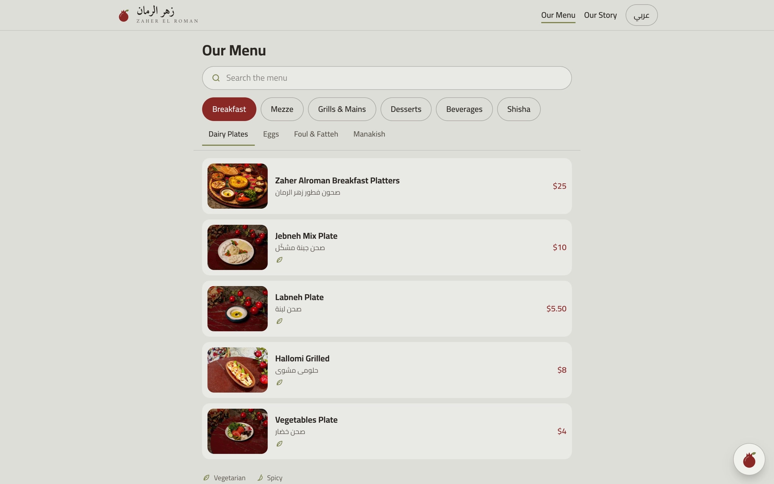This screenshot has height=484, width=774.
Task: Switch language to Arabic (عربي)
Action: (641, 15)
